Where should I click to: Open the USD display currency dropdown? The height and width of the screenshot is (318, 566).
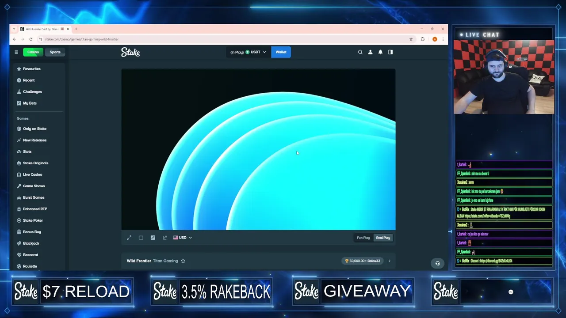(183, 238)
